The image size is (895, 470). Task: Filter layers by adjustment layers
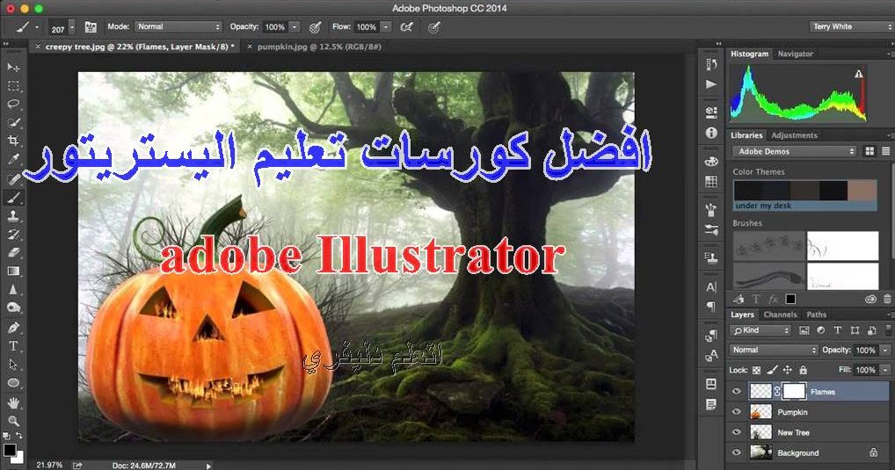[x=821, y=330]
